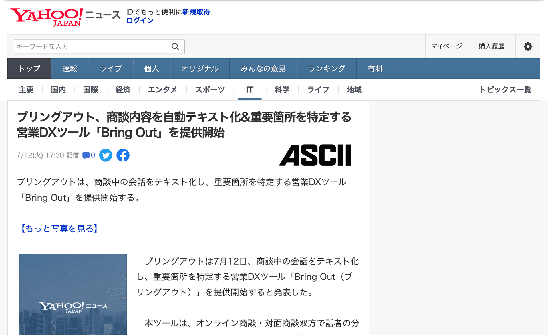
Task: Select the ライブ tab
Action: [x=111, y=69]
